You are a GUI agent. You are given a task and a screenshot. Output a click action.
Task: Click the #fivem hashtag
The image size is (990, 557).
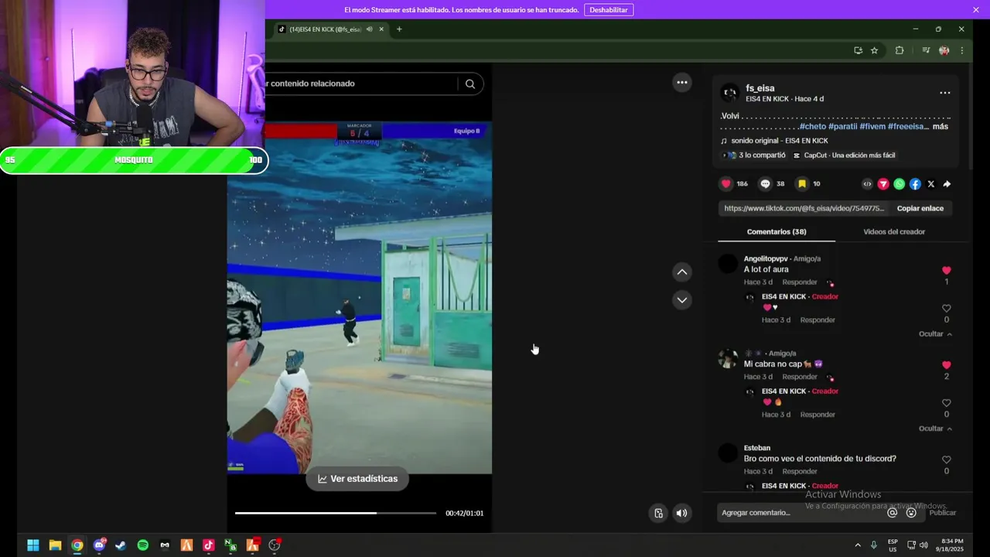click(872, 127)
